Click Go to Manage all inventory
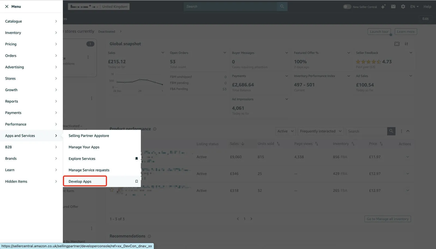The image size is (436, 249). pos(387,219)
